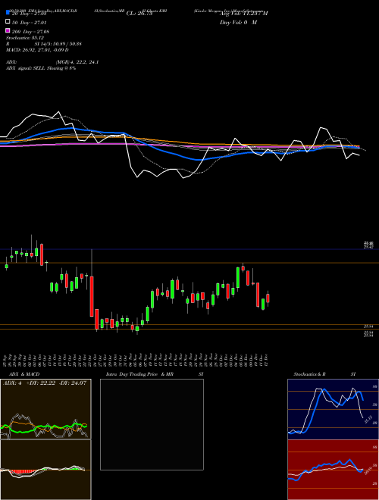Click the 'Stochastics: 33.12' readout
The height and width of the screenshot is (500, 379).
[x=25, y=38]
